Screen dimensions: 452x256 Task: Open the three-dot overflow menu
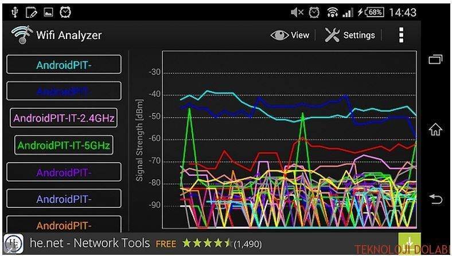tap(401, 35)
